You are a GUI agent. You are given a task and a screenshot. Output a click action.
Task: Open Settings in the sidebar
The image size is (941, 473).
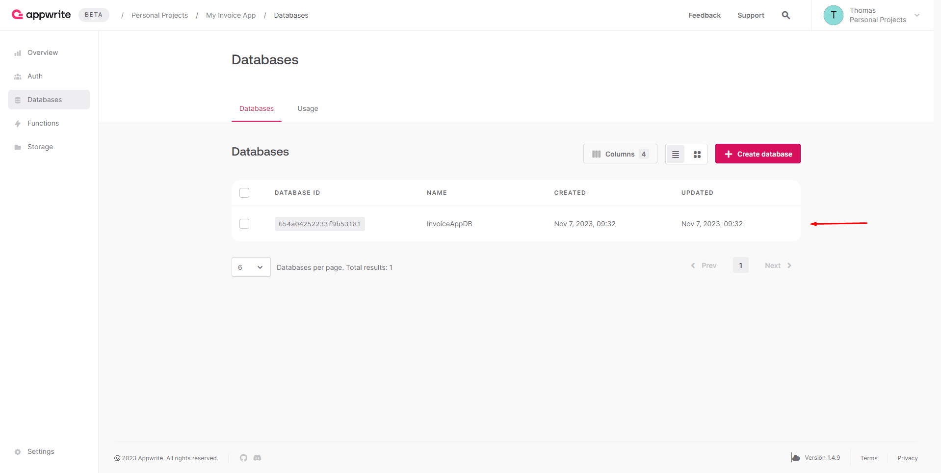(49, 451)
